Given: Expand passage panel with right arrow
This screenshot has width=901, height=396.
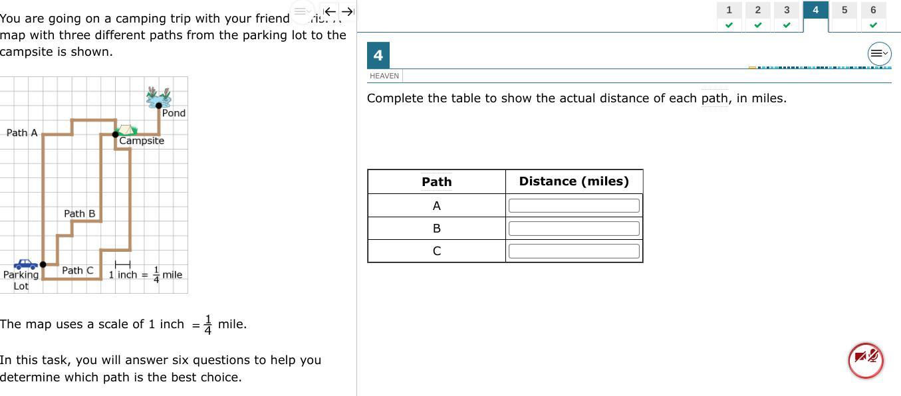Looking at the screenshot, I should tap(348, 11).
